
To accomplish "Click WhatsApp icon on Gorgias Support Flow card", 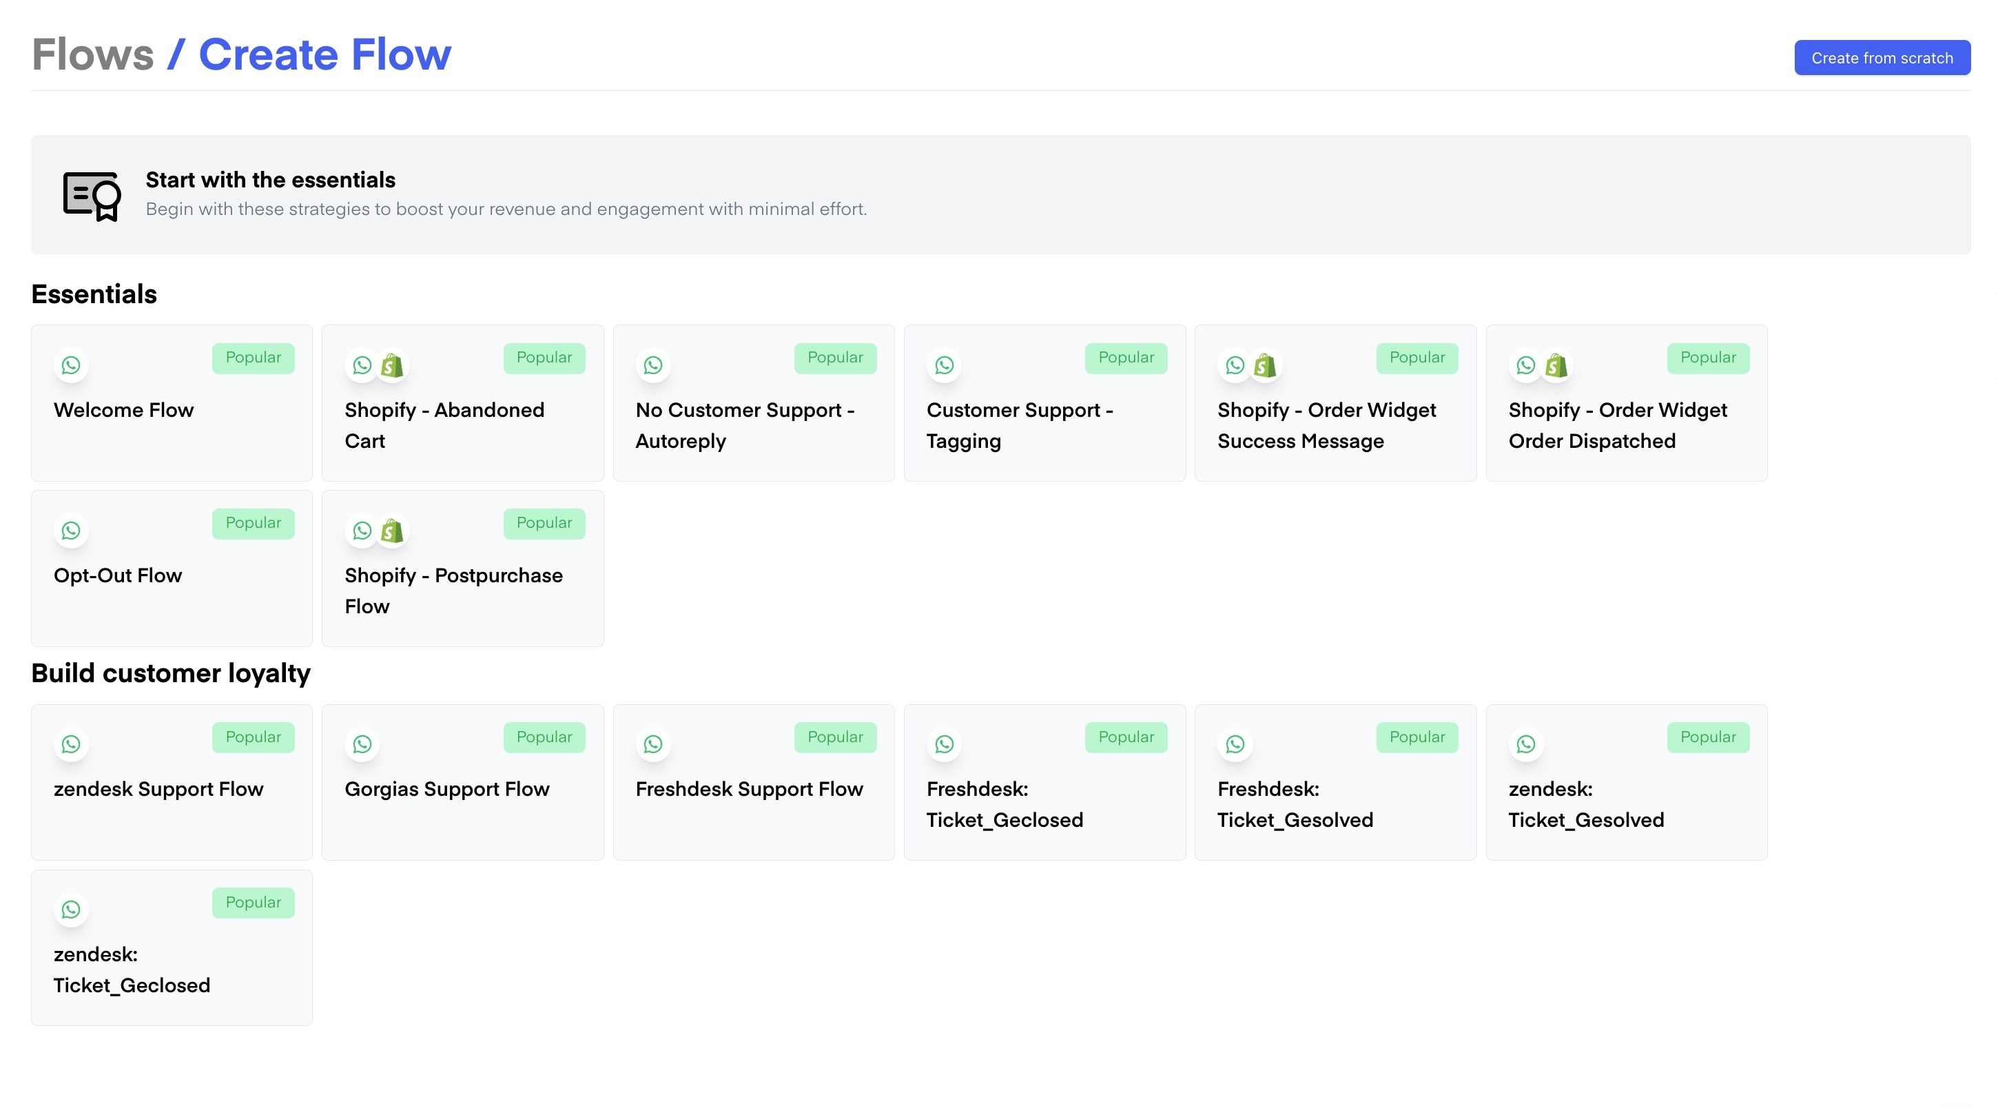I will tap(362, 744).
